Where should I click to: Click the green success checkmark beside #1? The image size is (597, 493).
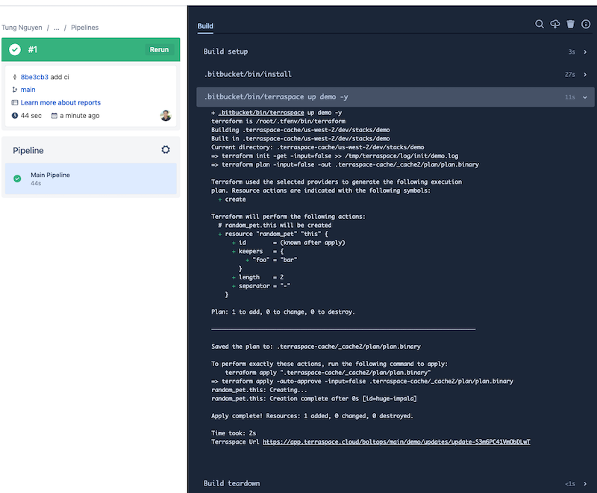(x=15, y=49)
